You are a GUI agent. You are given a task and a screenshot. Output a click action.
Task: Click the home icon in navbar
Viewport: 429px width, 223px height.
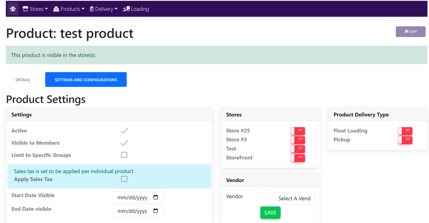point(13,9)
